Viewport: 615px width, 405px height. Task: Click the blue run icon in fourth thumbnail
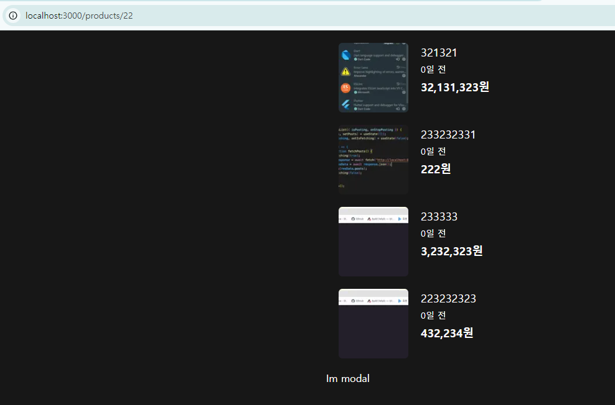point(399,301)
